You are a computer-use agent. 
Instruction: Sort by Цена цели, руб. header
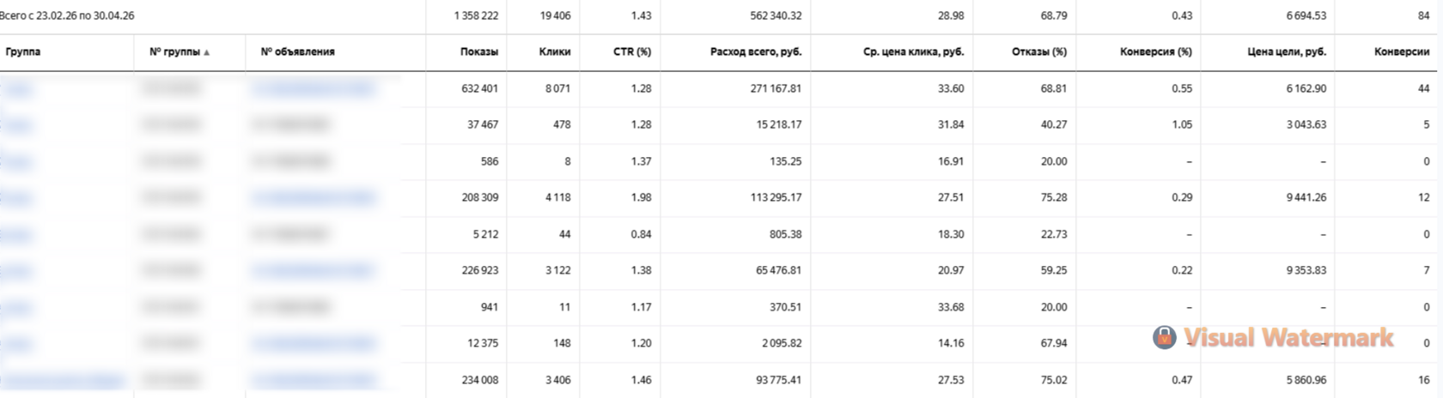(x=1287, y=51)
